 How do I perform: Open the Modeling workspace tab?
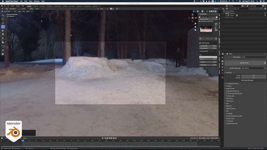point(35,6)
